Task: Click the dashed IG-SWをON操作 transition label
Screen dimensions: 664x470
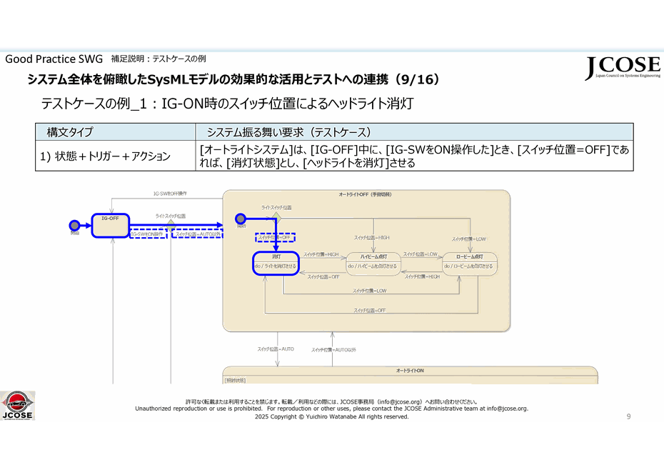Action: tap(148, 234)
